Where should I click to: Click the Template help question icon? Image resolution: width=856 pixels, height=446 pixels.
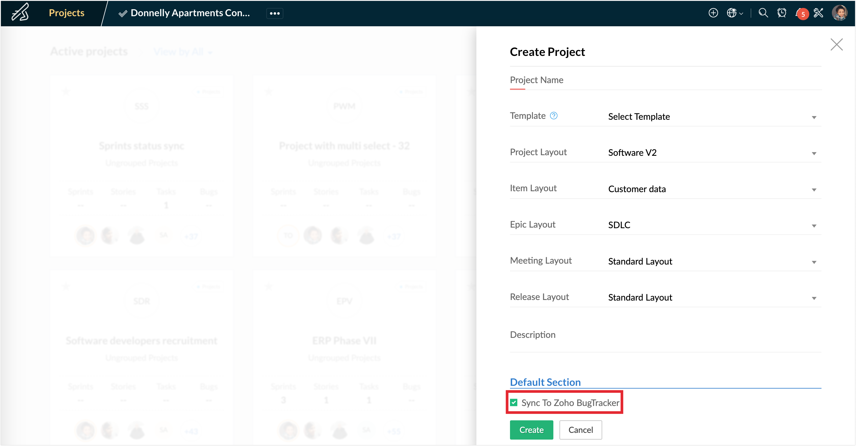coord(554,116)
